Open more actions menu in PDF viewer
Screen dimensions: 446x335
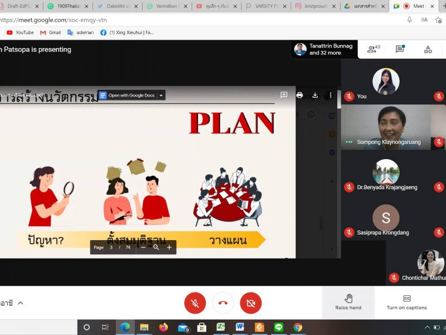(x=330, y=95)
